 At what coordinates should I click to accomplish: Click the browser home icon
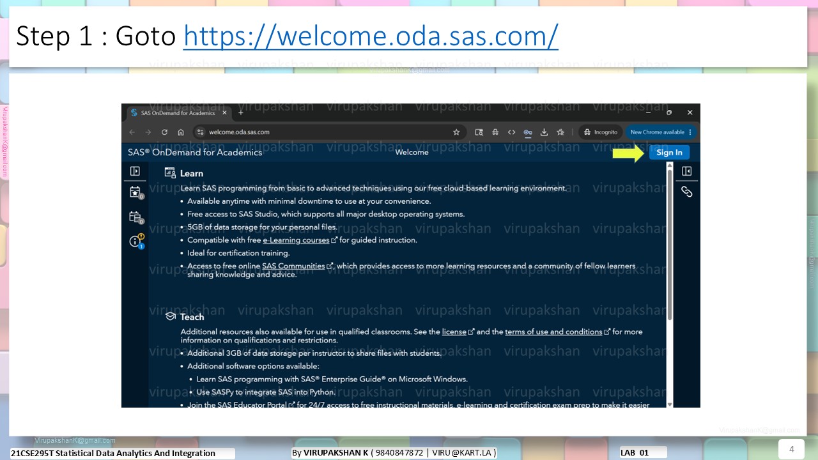coord(181,132)
